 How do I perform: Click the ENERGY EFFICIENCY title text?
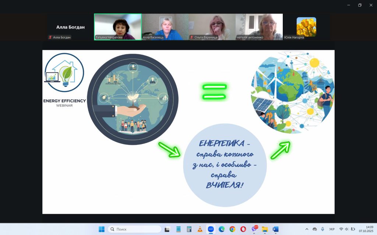pos(64,101)
